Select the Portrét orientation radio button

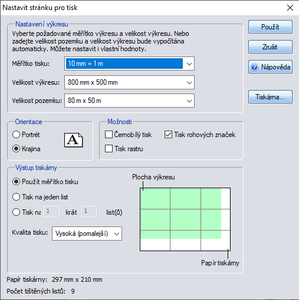point(16,135)
